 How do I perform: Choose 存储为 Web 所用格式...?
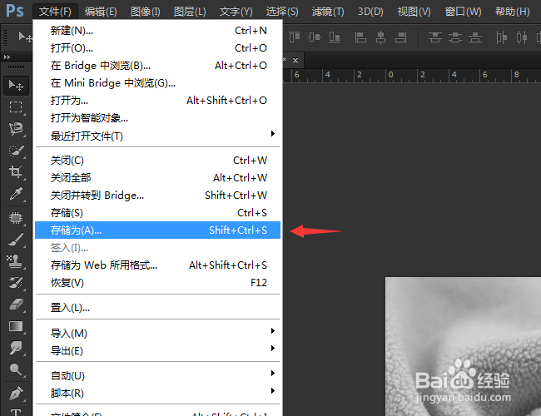pos(157,265)
